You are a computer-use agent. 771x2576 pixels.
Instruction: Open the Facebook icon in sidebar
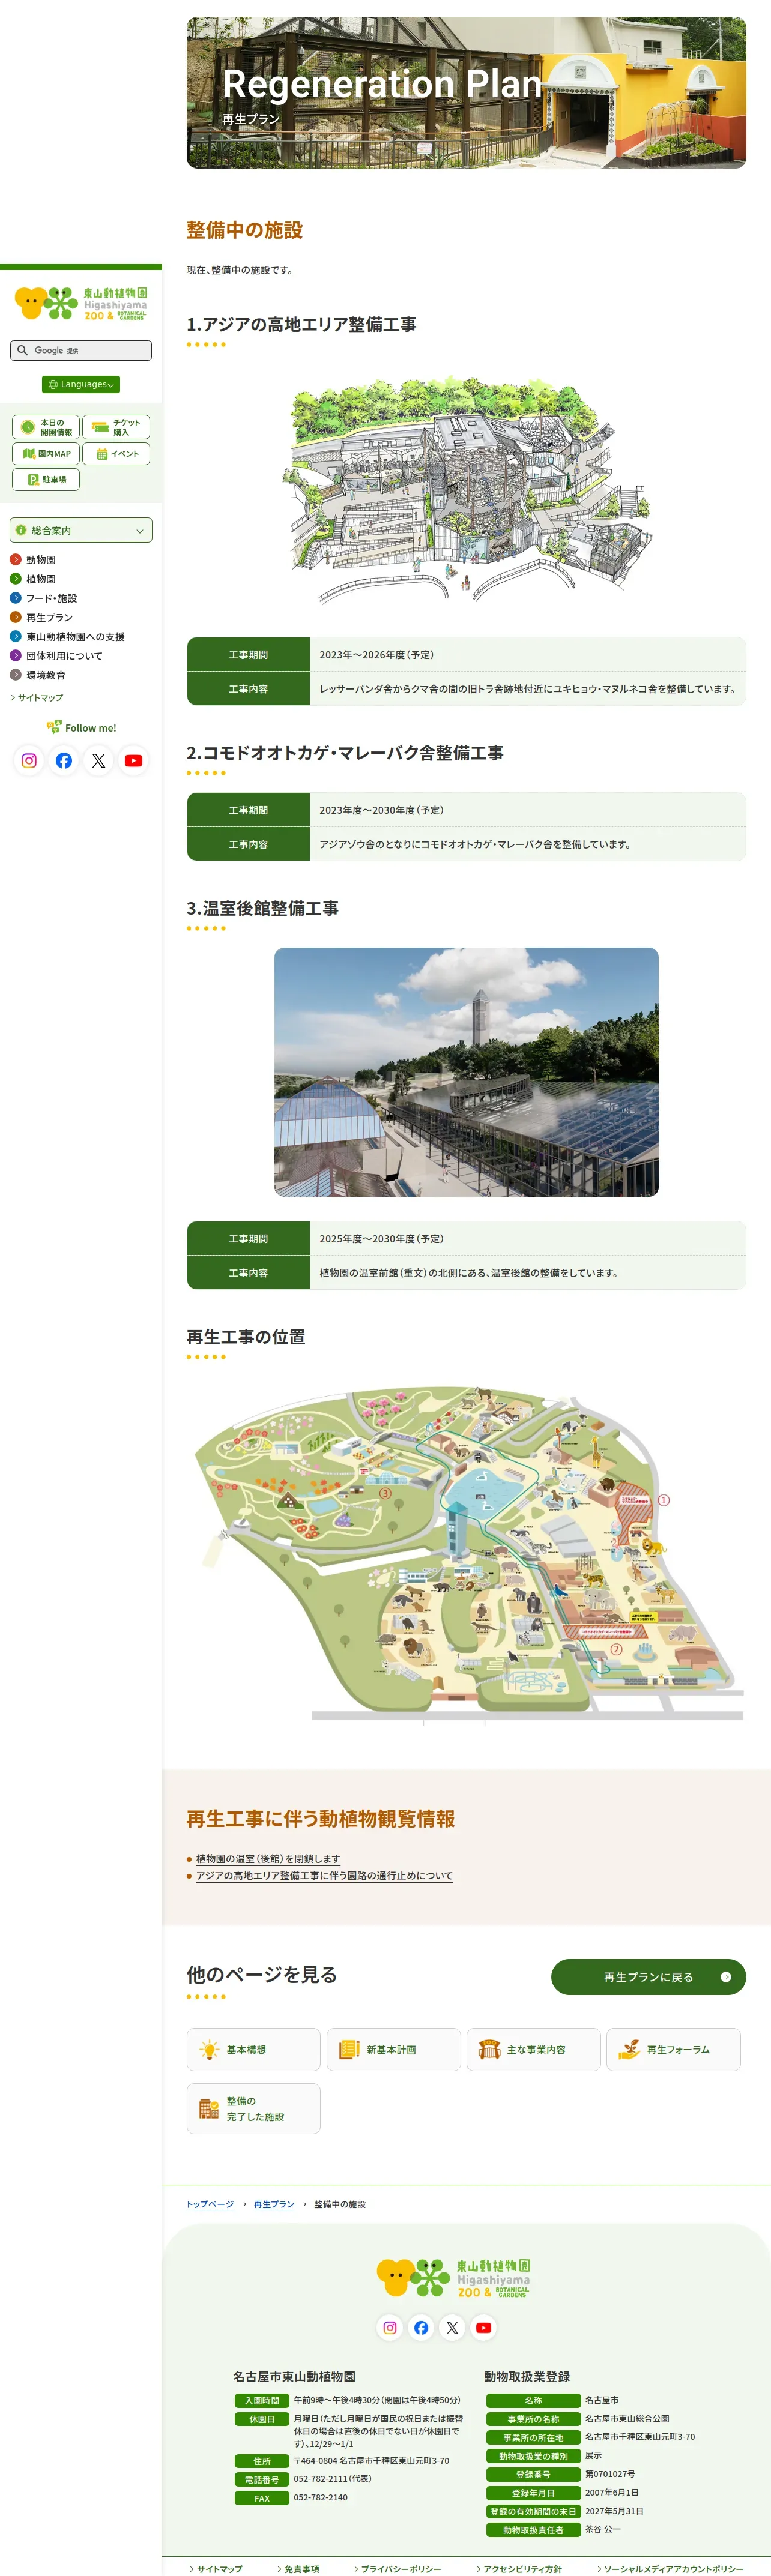click(64, 760)
